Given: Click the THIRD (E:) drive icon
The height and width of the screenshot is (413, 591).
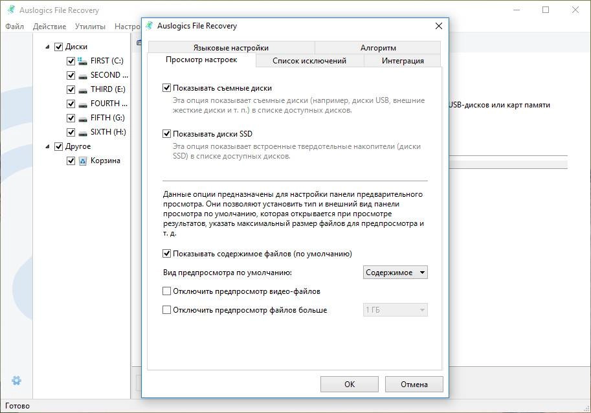Looking at the screenshot, I should pos(83,90).
